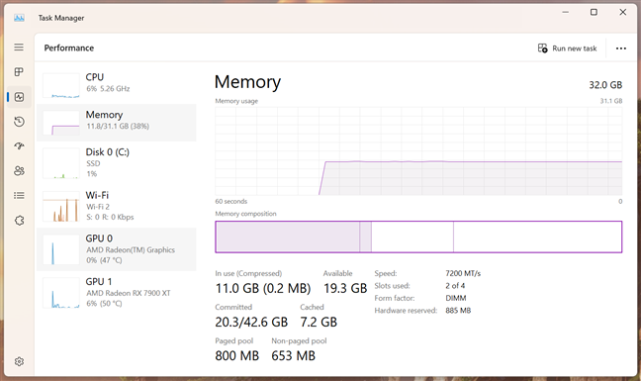641x381 pixels.
Task: Select the Performance page icon
Action: (x=19, y=97)
